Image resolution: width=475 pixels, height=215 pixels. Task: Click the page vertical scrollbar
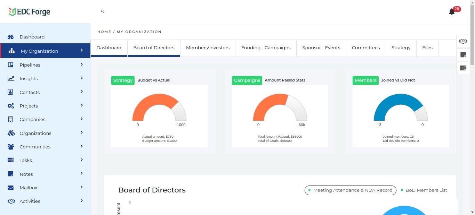pyautogui.click(x=472, y=104)
